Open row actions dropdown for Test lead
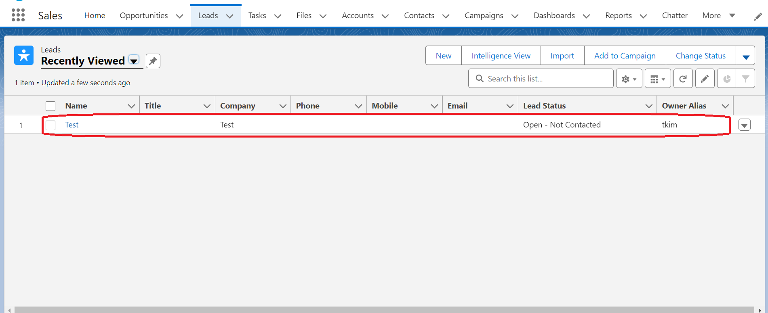 (744, 125)
